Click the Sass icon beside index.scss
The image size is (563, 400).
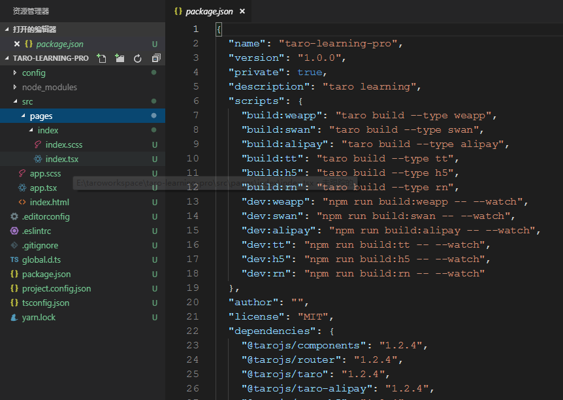[38, 144]
